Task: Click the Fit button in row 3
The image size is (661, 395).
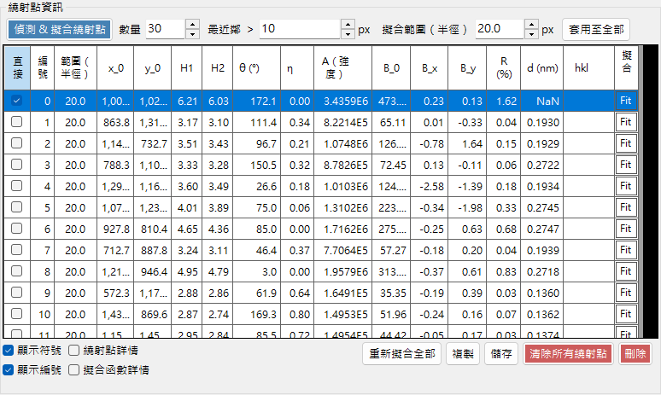Action: (626, 165)
